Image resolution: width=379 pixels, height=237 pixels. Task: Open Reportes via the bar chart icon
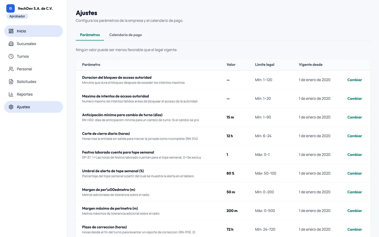(11, 94)
